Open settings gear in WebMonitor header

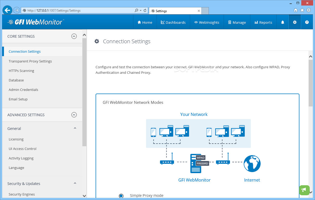295,22
